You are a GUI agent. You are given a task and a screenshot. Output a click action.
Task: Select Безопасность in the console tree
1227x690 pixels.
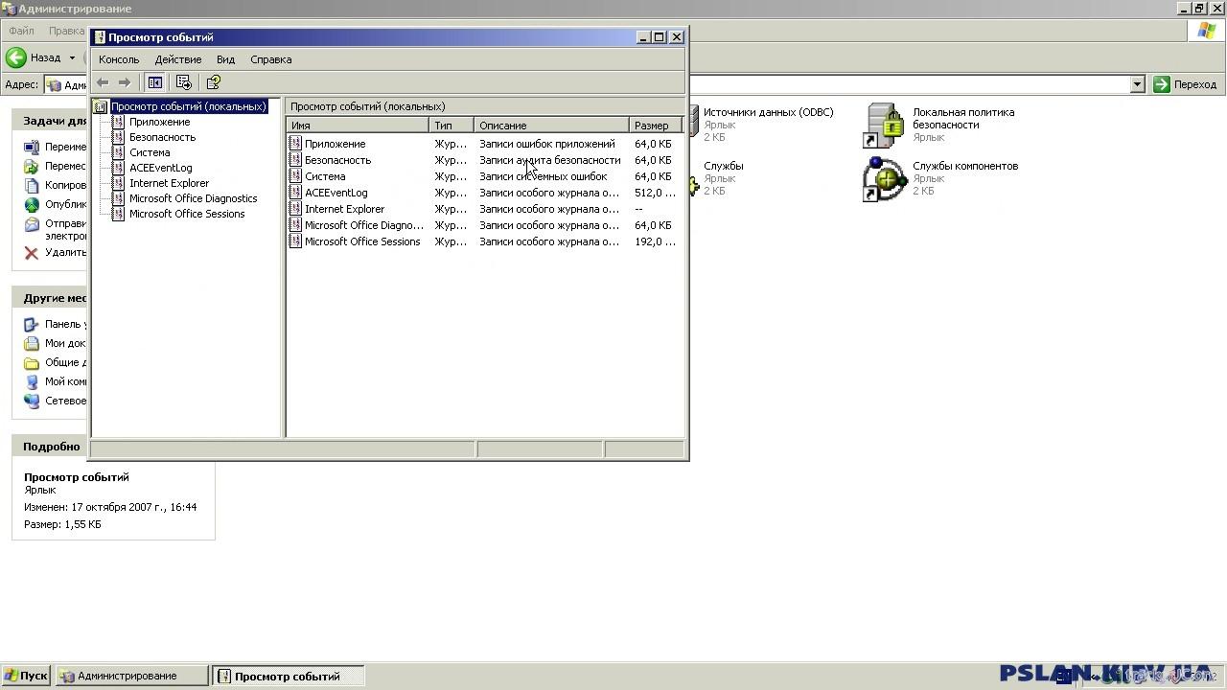click(162, 137)
